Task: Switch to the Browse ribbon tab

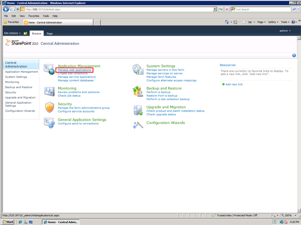Action: coord(37,33)
